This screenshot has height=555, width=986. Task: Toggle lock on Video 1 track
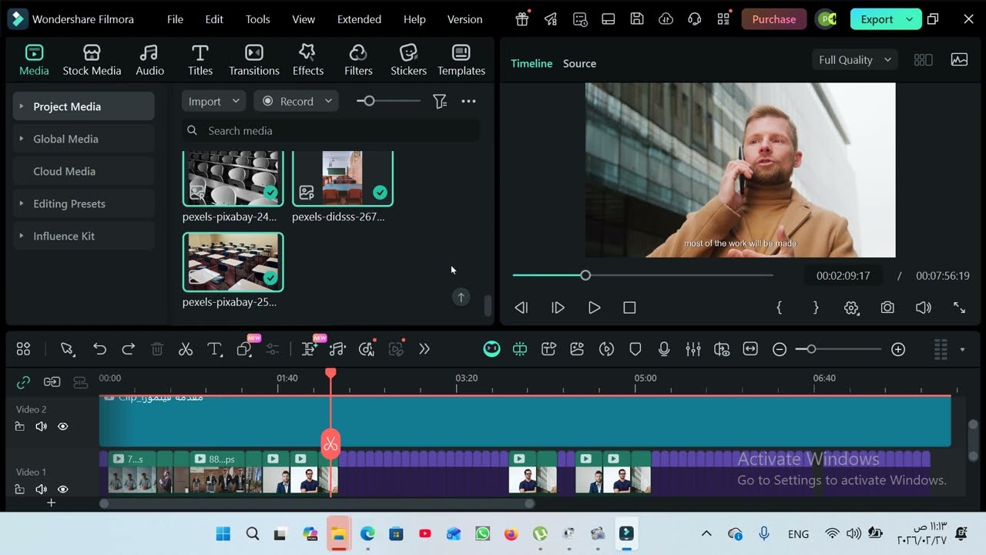pyautogui.click(x=20, y=489)
